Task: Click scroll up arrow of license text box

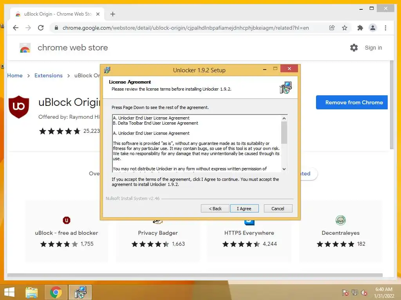Action: (284, 118)
